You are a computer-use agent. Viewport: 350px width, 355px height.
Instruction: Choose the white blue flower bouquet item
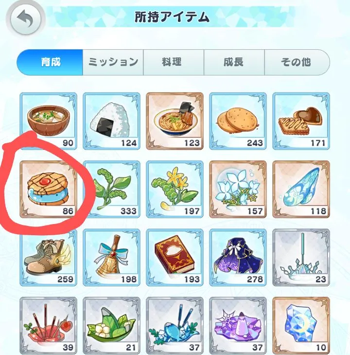(238, 189)
